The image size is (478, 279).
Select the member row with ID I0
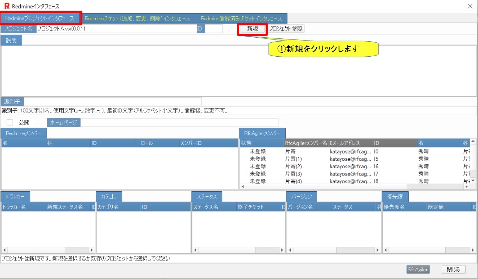click(x=355, y=151)
